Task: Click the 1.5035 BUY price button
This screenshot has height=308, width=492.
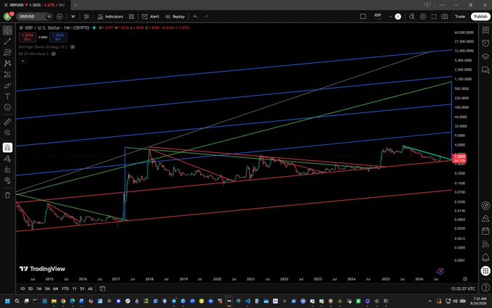Action: click(59, 37)
